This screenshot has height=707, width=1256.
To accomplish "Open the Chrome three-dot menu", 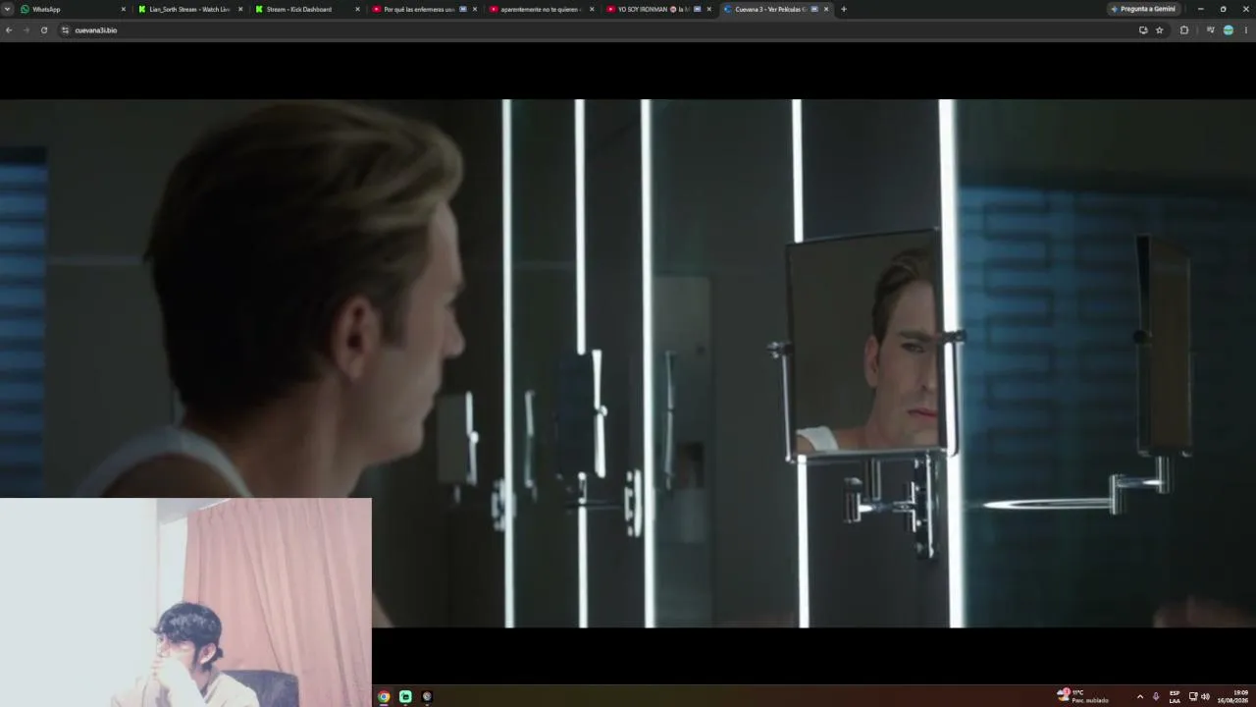I will coord(1246,30).
